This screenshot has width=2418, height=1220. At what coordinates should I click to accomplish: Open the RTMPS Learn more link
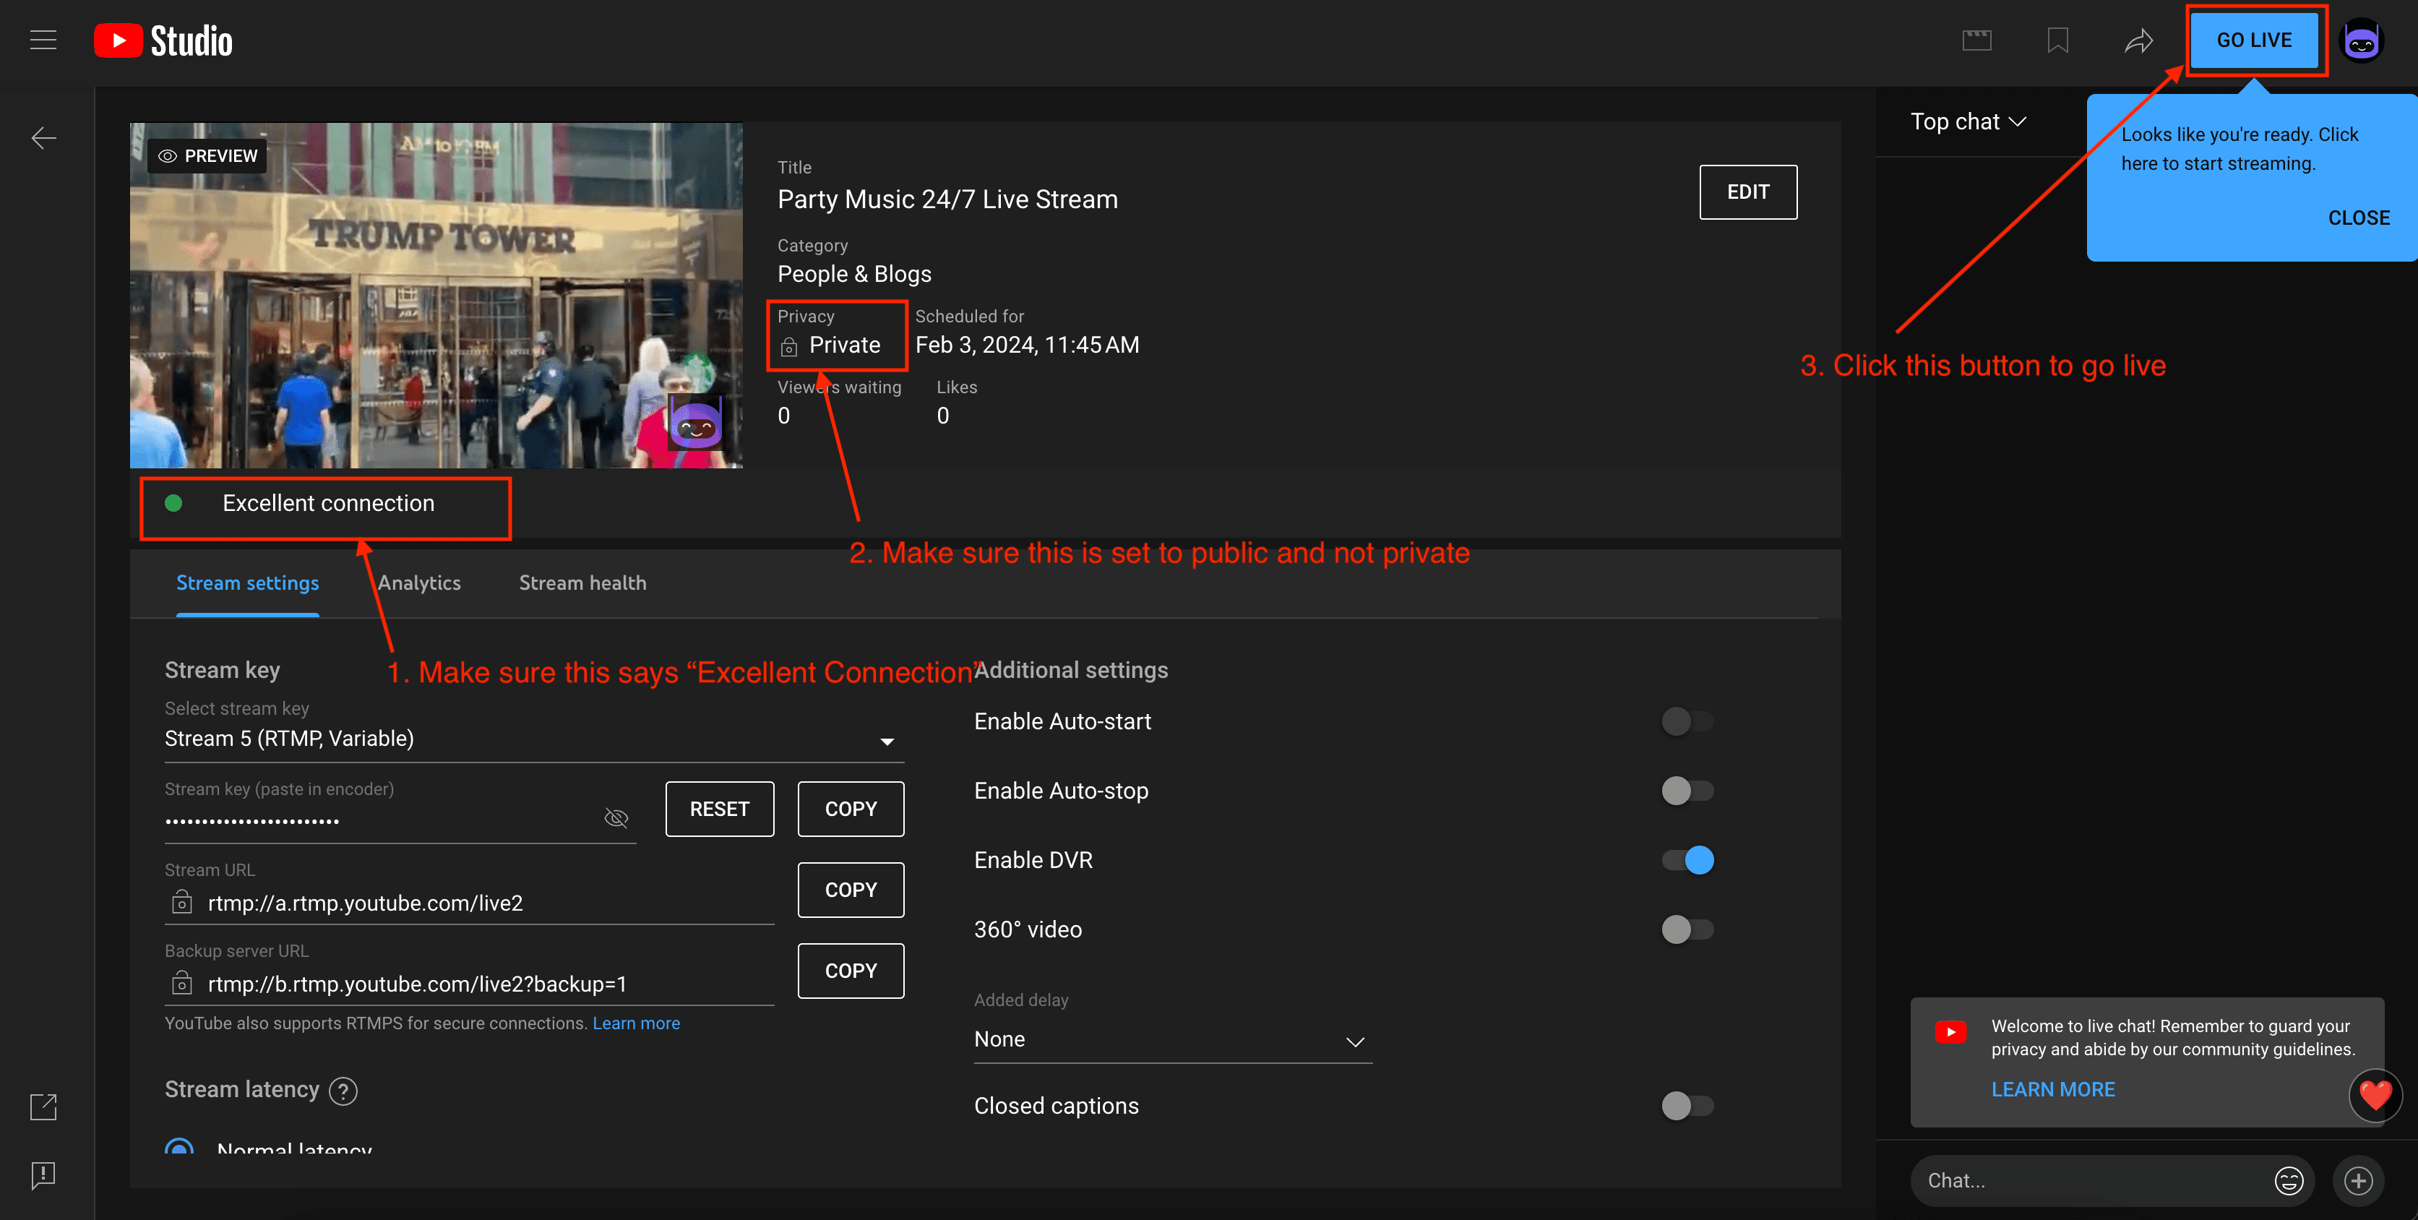pyautogui.click(x=637, y=1023)
